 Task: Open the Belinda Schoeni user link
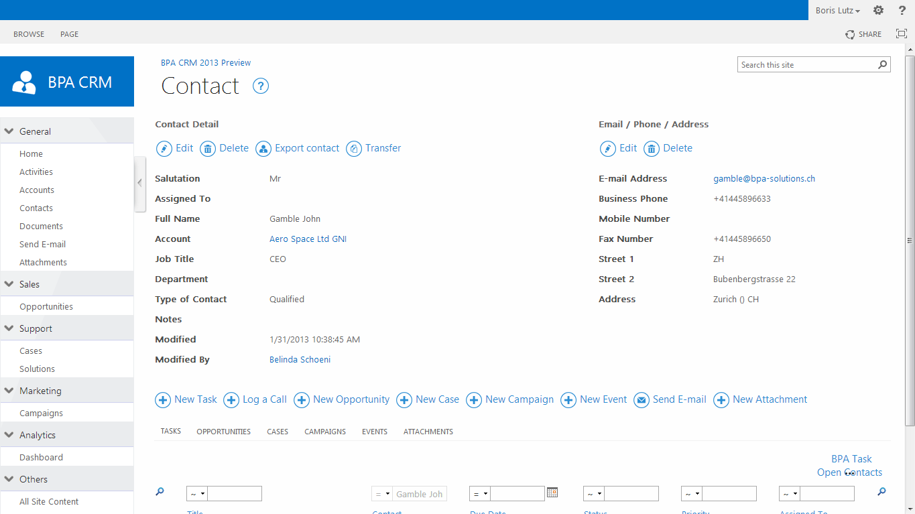[x=300, y=360]
